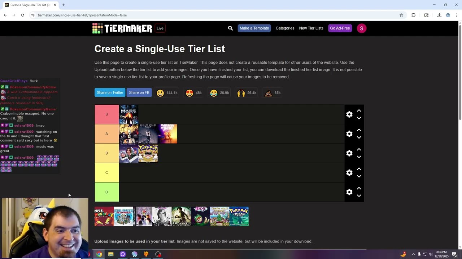Move A tier row up
Viewport: 462px width, 259px height.
(359, 130)
